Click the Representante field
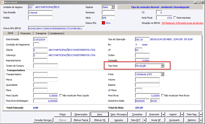This screenshot has width=205, height=124. coord(40,60)
